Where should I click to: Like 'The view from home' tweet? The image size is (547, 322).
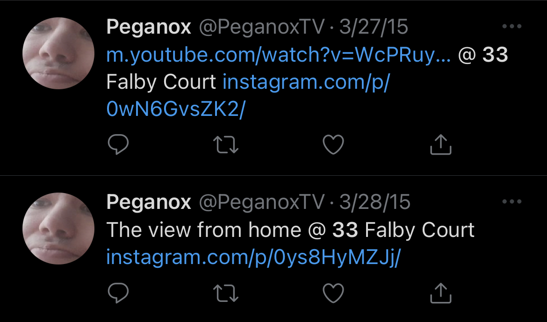point(333,293)
